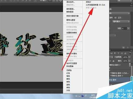
Task: Open the 深度 slider dropdown arrow
Action: tap(128, 29)
